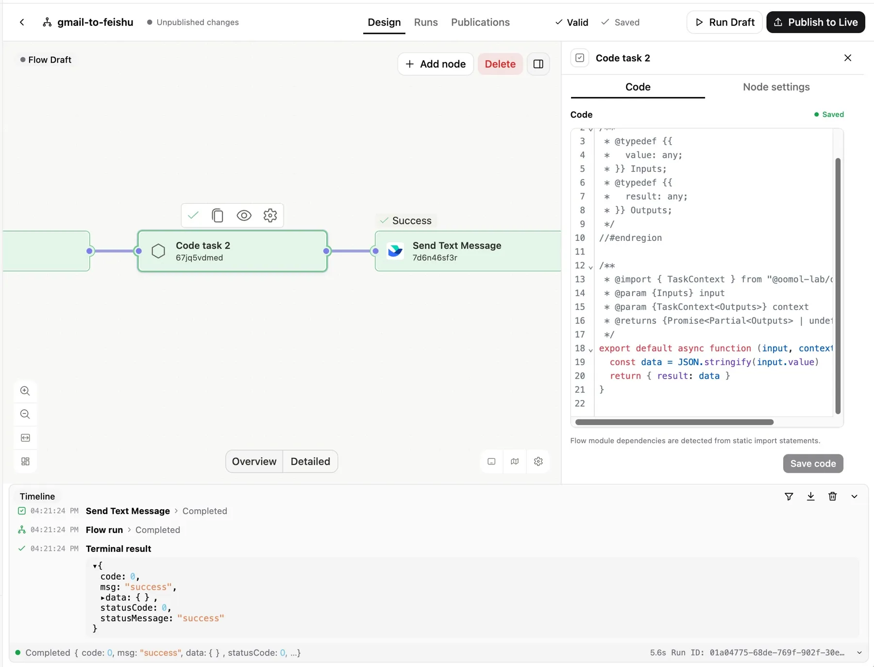Click the hexagon icon in Code task 2
The image size is (874, 667).
tap(158, 251)
